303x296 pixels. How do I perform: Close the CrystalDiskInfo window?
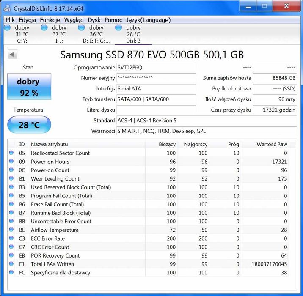tap(286, 7)
